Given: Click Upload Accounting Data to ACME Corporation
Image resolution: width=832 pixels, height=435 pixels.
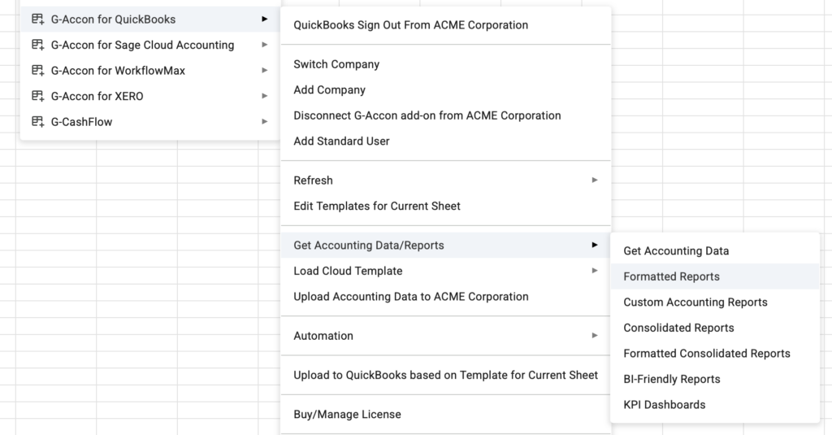Looking at the screenshot, I should 410,297.
